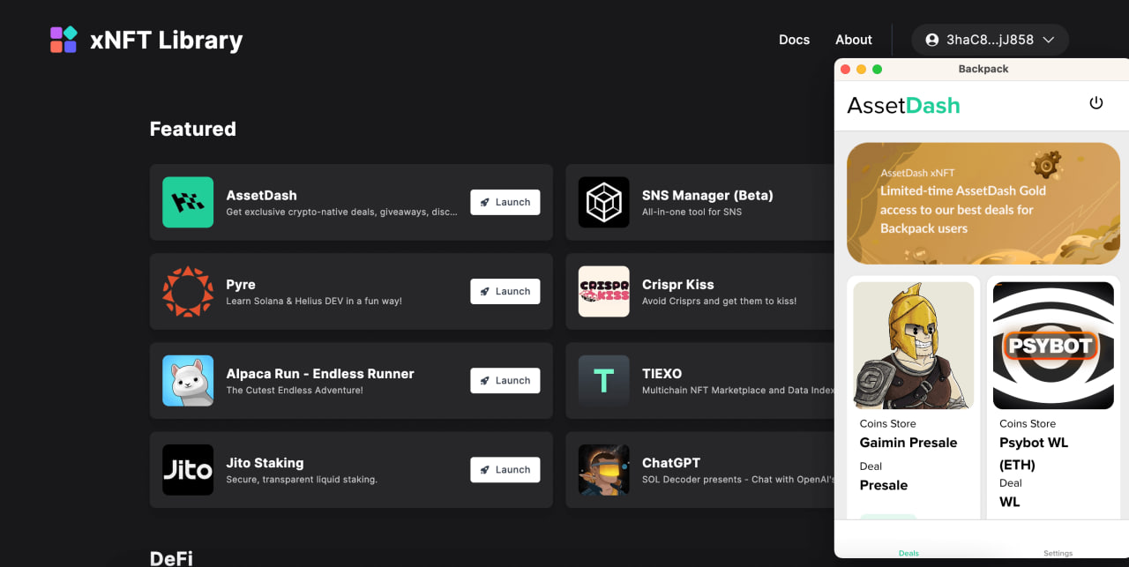Launch Jito Staking
1129x567 pixels.
click(x=505, y=469)
